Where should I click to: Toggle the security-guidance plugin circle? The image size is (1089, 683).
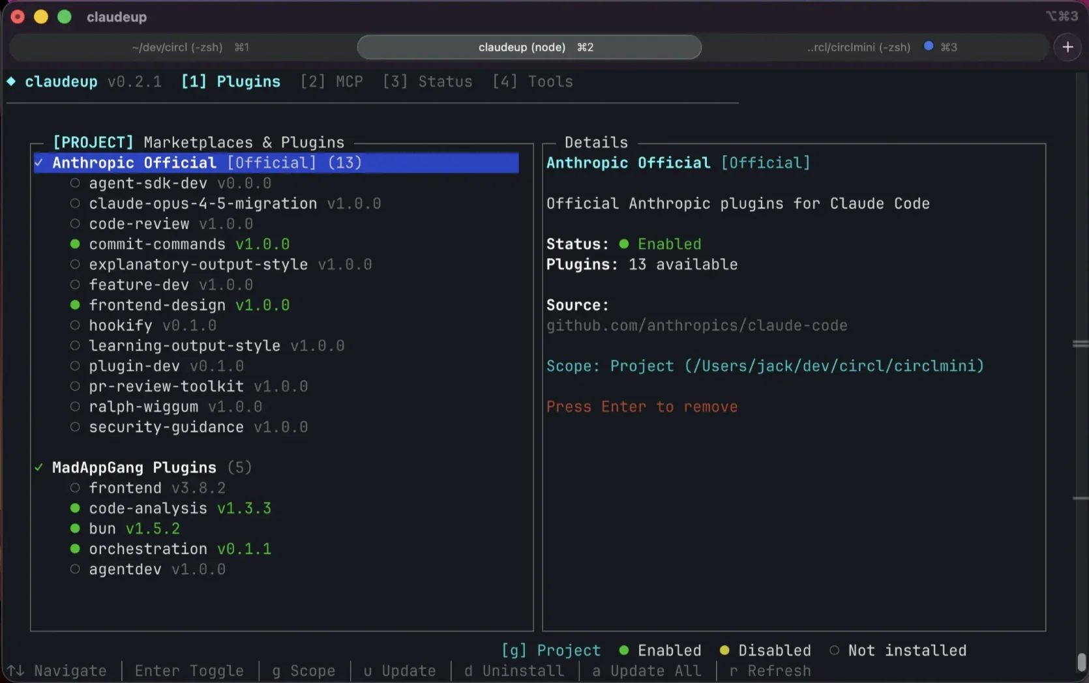click(x=75, y=427)
